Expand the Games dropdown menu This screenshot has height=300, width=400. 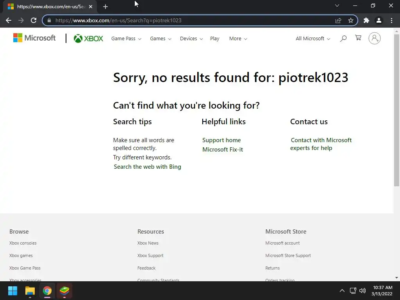tap(161, 39)
